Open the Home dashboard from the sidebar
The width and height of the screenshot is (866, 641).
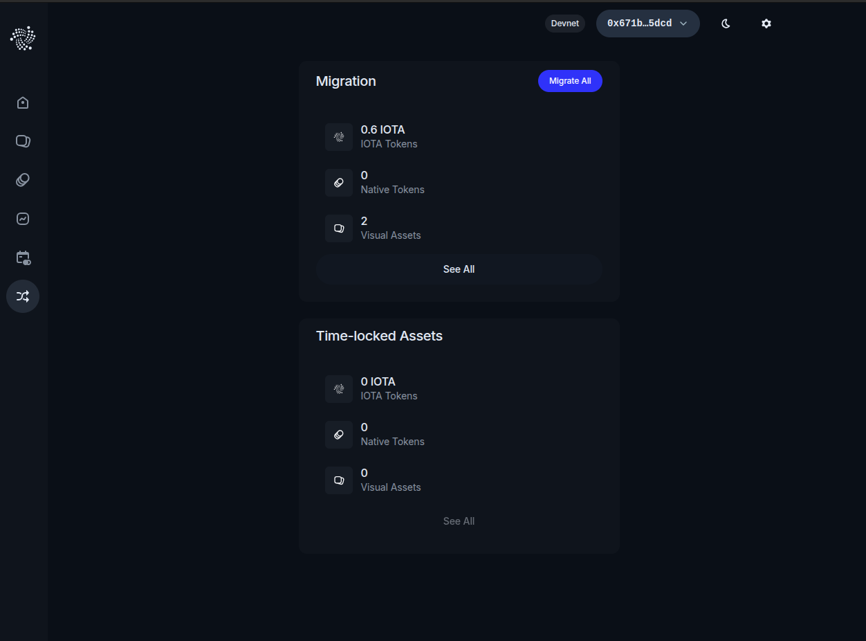point(22,102)
